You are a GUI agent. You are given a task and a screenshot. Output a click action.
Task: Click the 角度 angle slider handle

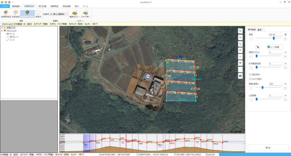(273, 38)
